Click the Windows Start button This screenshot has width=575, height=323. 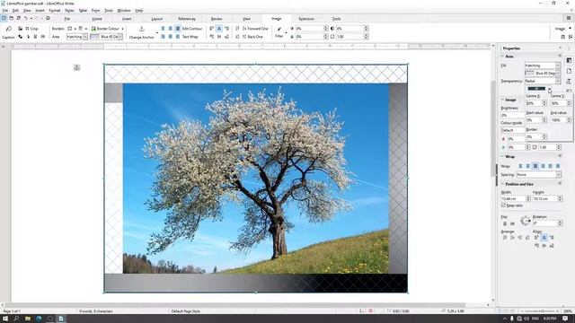click(x=5, y=319)
